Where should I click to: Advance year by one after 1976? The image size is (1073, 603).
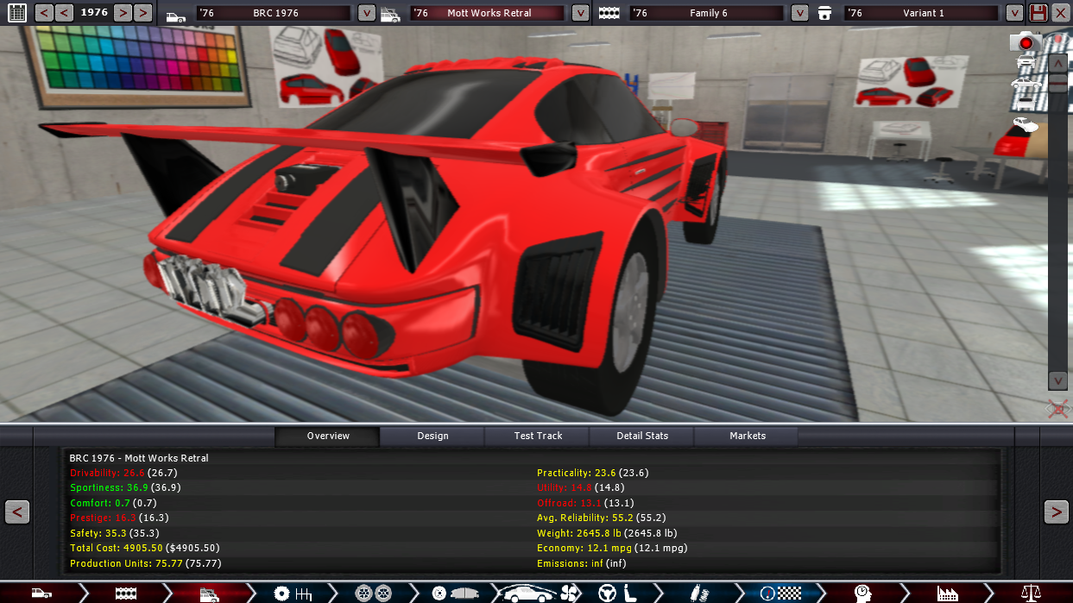[123, 13]
